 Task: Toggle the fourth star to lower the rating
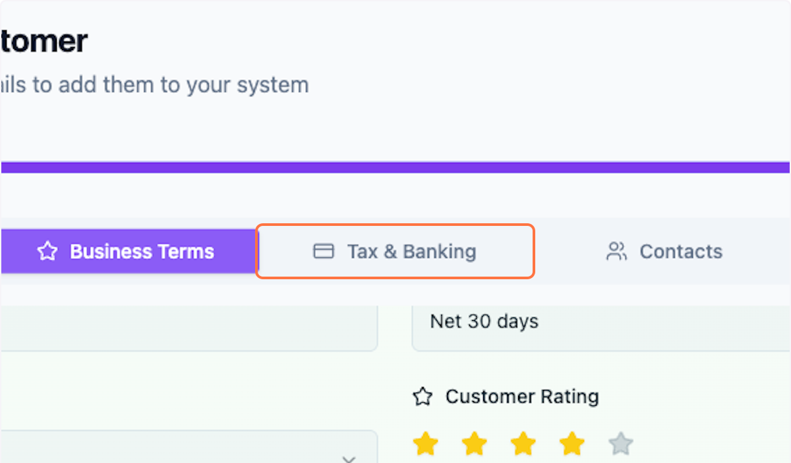tap(571, 443)
